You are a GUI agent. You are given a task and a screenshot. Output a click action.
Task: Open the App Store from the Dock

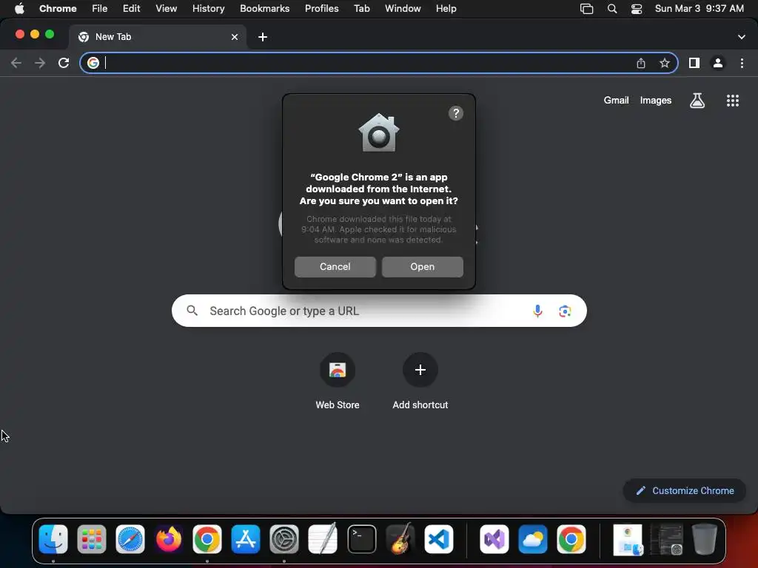coord(246,539)
